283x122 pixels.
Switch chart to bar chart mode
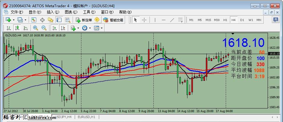8,28
